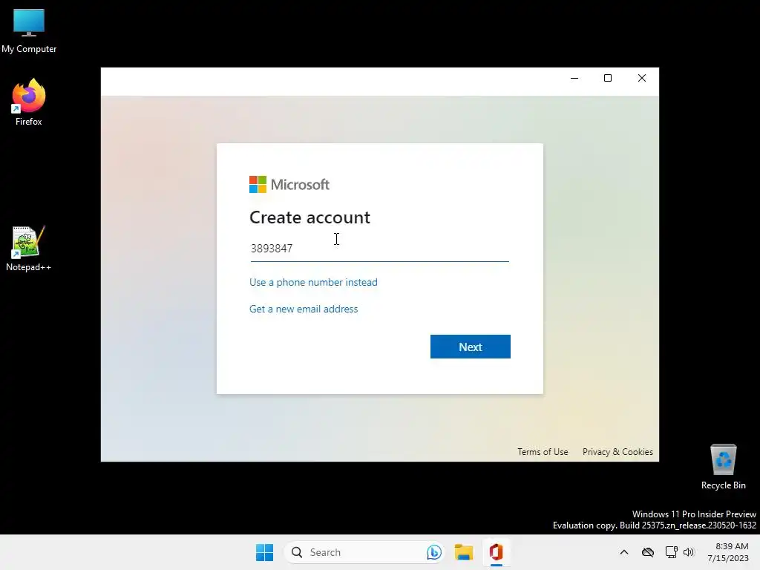Click the Office icon in the taskbar
Image resolution: width=760 pixels, height=570 pixels.
point(496,552)
